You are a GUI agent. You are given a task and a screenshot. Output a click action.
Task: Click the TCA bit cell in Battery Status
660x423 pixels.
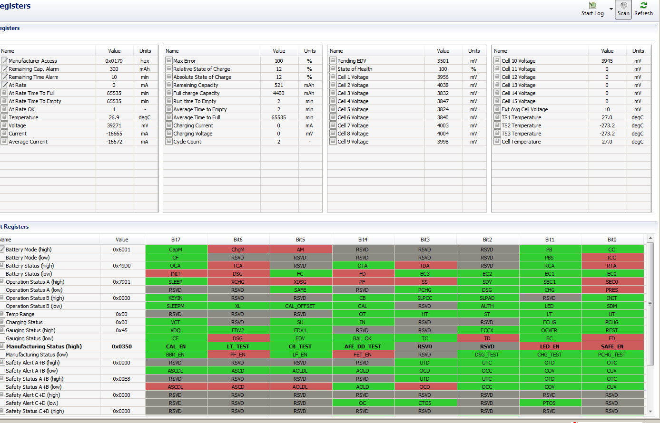coord(238,266)
